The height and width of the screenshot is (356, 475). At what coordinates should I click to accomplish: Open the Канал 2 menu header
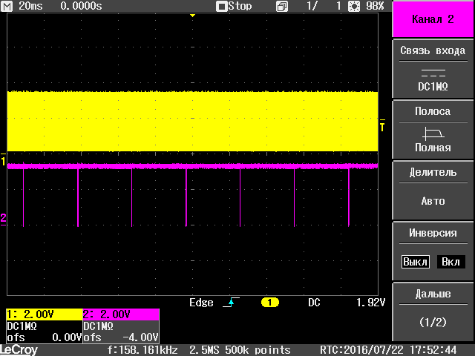[x=433, y=19]
